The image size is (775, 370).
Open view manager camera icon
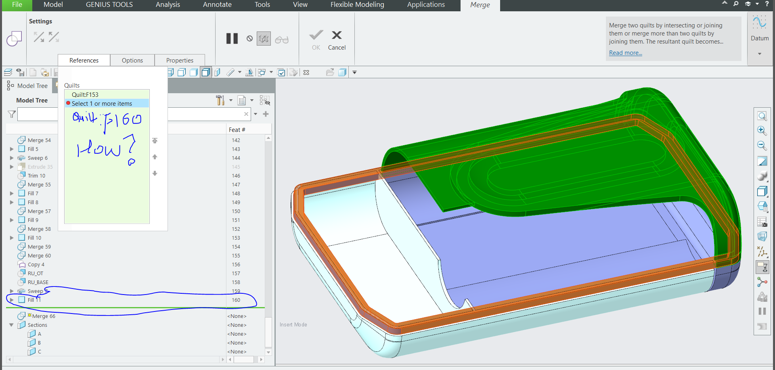[762, 222]
